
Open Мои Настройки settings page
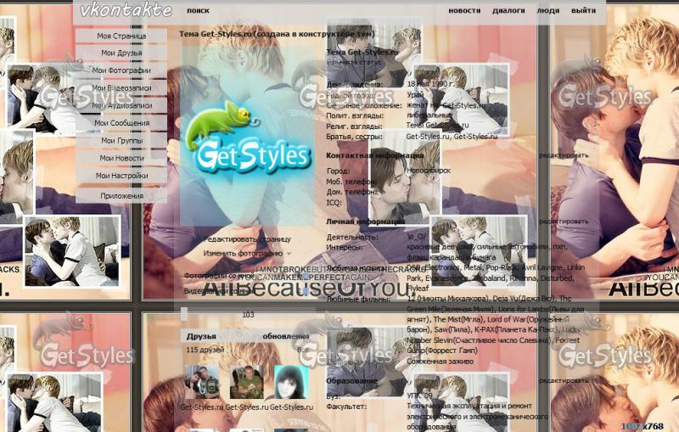click(x=121, y=176)
